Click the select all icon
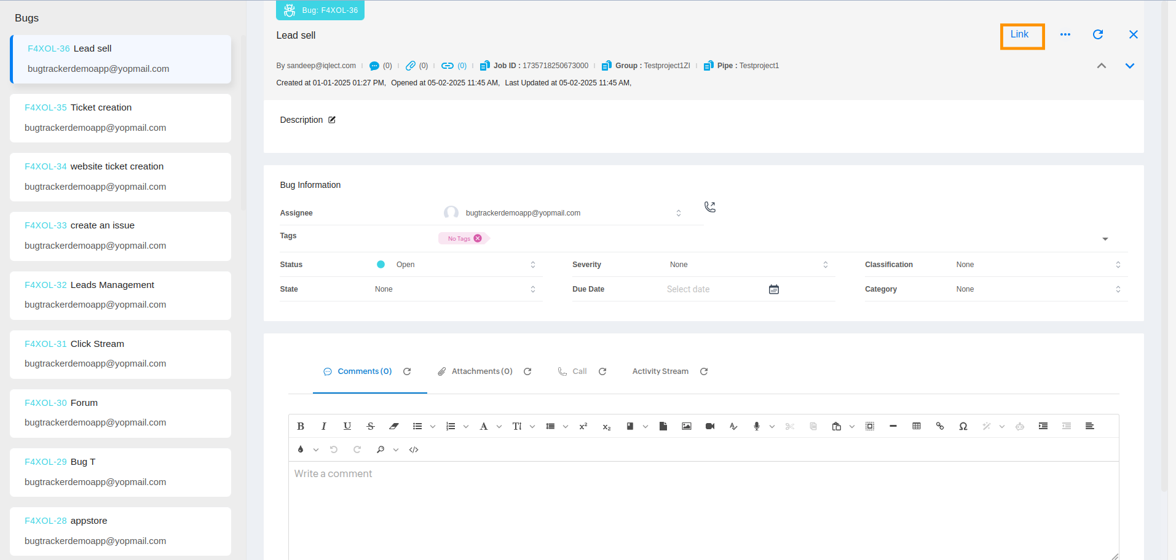 870,426
